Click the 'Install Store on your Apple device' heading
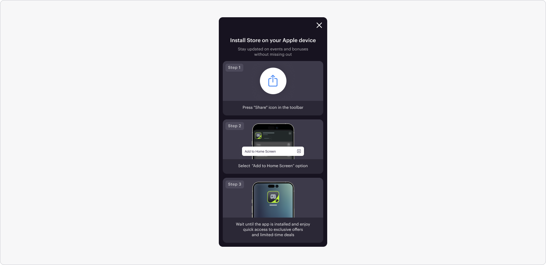The height and width of the screenshot is (265, 546). coord(273,40)
